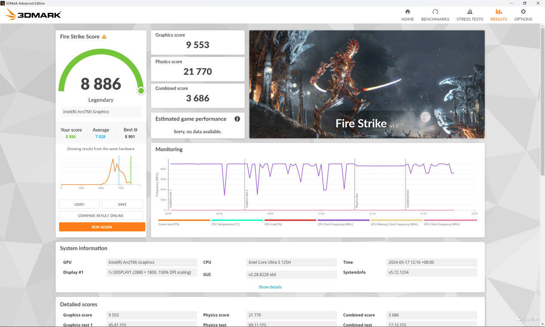Click the Time value 2024-05-17 12:16
The height and width of the screenshot is (327, 545).
(431, 262)
